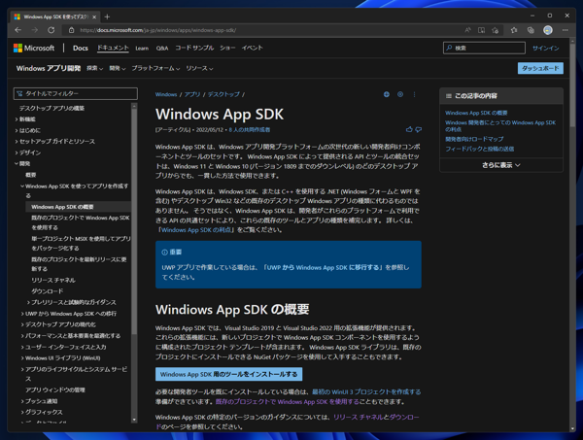Viewport: 583px width, 440px height.
Task: Select the ドキュメント header tab
Action: point(113,48)
